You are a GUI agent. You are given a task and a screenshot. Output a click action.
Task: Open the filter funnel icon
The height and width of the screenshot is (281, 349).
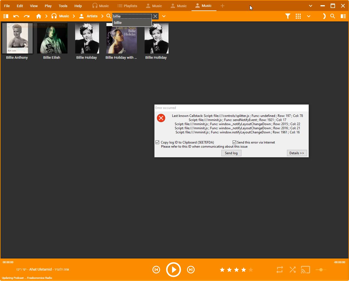pos(288,16)
